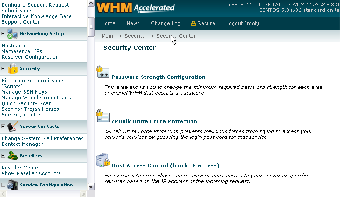Collapse the Resellers section

[x=3, y=155]
